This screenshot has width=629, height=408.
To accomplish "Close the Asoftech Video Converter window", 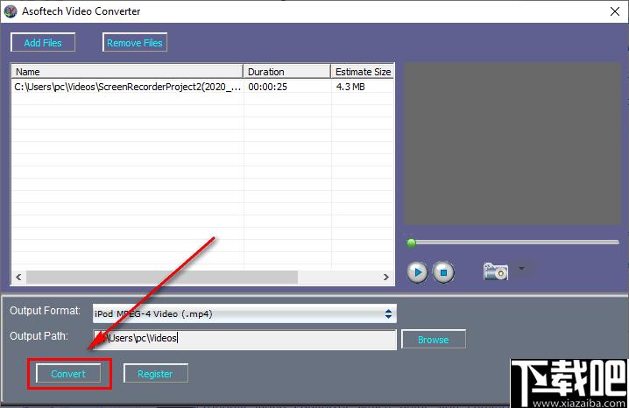I will point(614,11).
